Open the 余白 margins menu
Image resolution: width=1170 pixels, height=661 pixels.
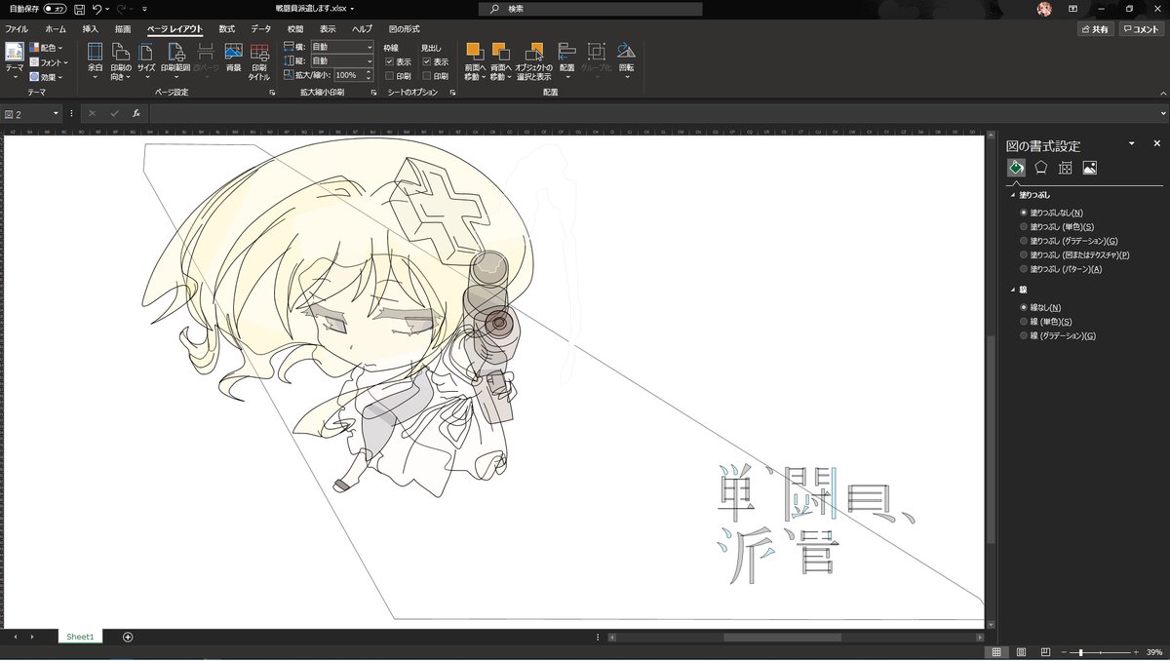95,60
